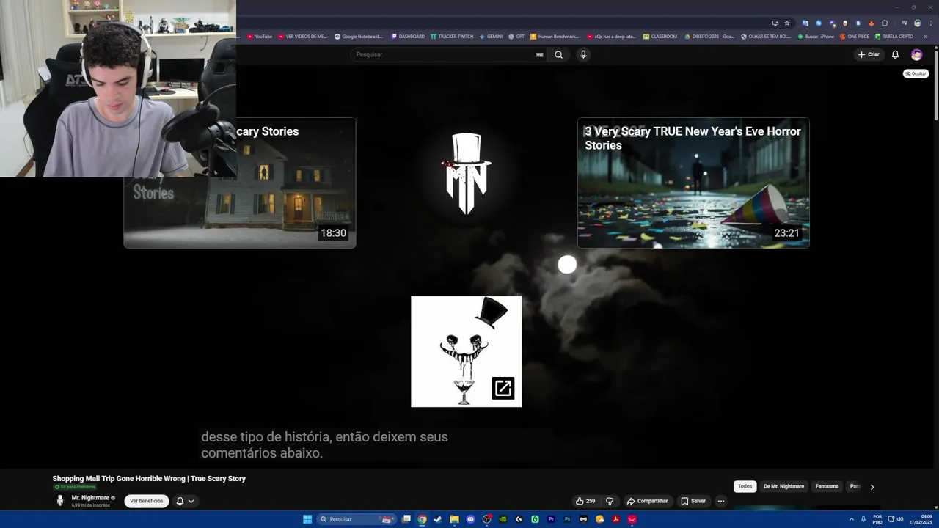The image size is (939, 528).
Task: Save video with Salvar button
Action: pos(693,501)
